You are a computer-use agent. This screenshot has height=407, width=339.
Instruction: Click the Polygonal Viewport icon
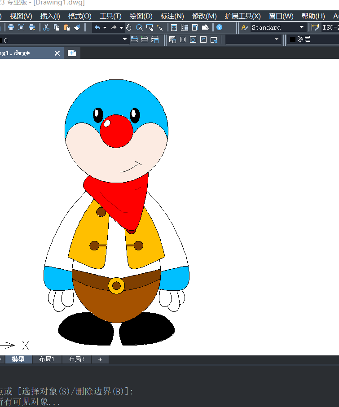point(193,39)
